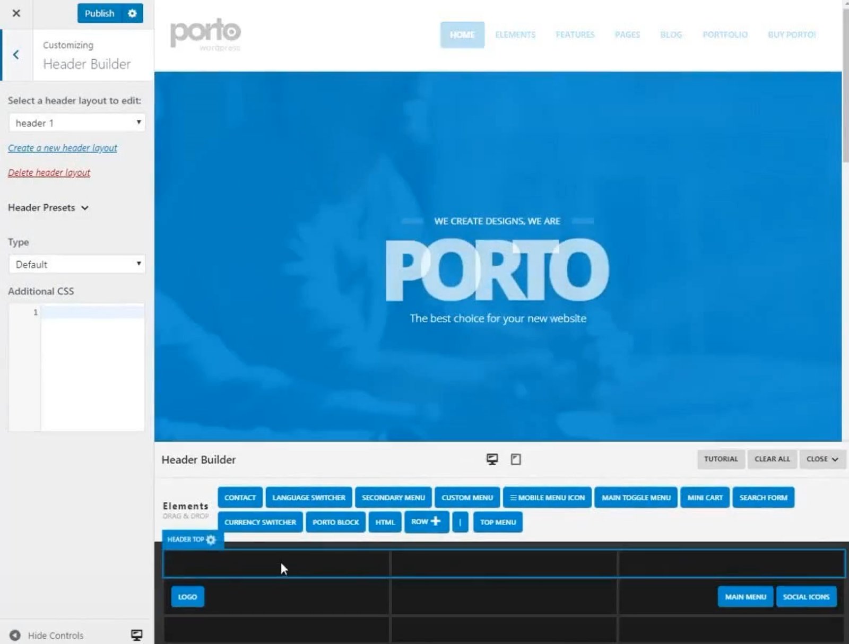Open publish settings gear icon
849x644 pixels.
[x=132, y=13]
